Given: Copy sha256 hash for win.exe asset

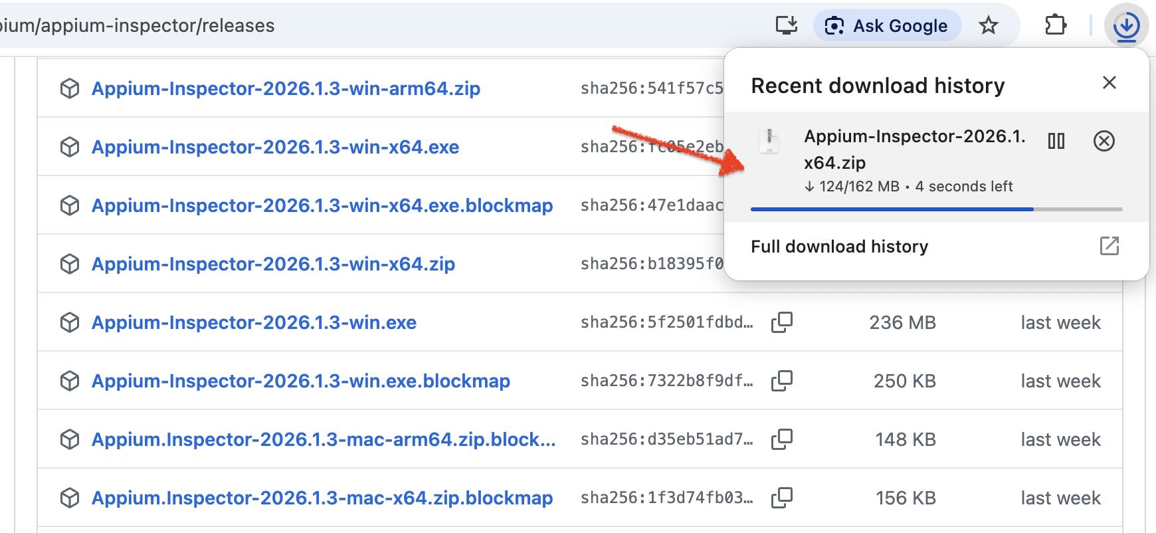Looking at the screenshot, I should click(781, 322).
